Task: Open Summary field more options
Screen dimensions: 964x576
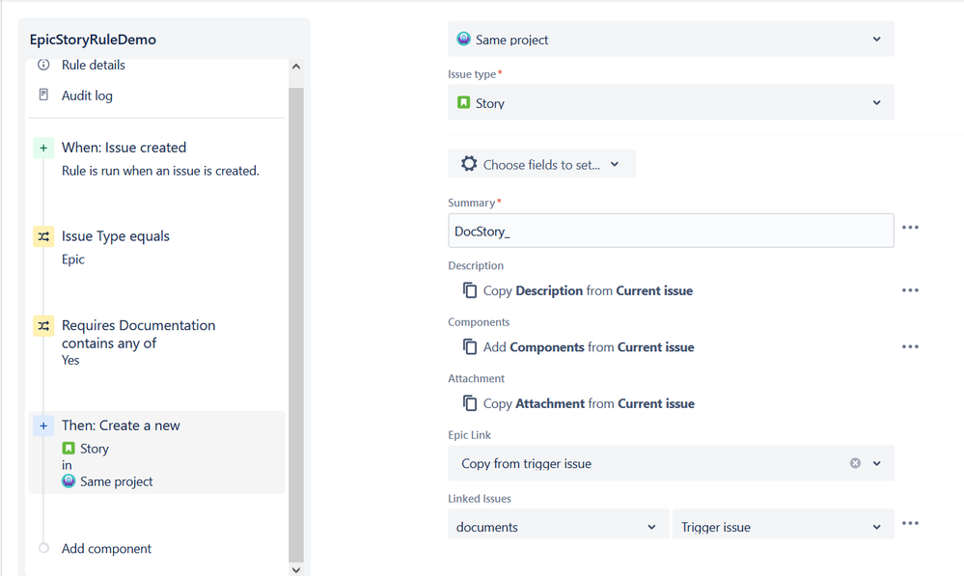Action: tap(910, 228)
